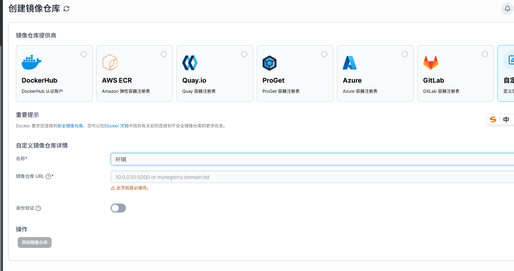This screenshot has height=271, width=514.
Task: Click the 操作 heading
Action: click(22, 229)
